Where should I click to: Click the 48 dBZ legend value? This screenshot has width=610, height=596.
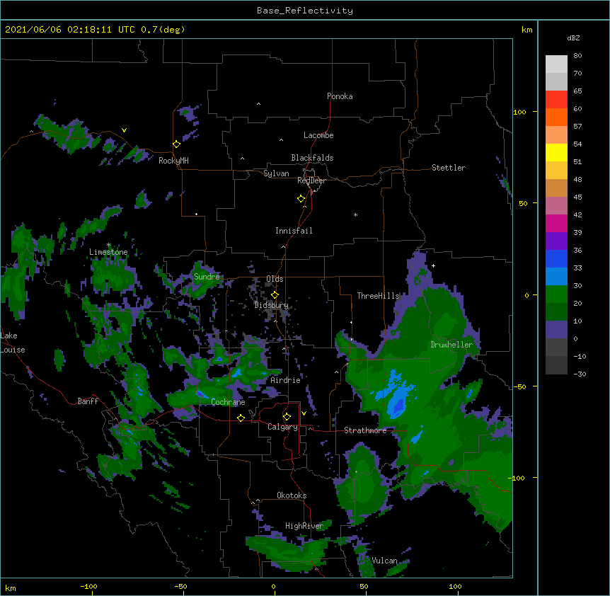tap(577, 179)
